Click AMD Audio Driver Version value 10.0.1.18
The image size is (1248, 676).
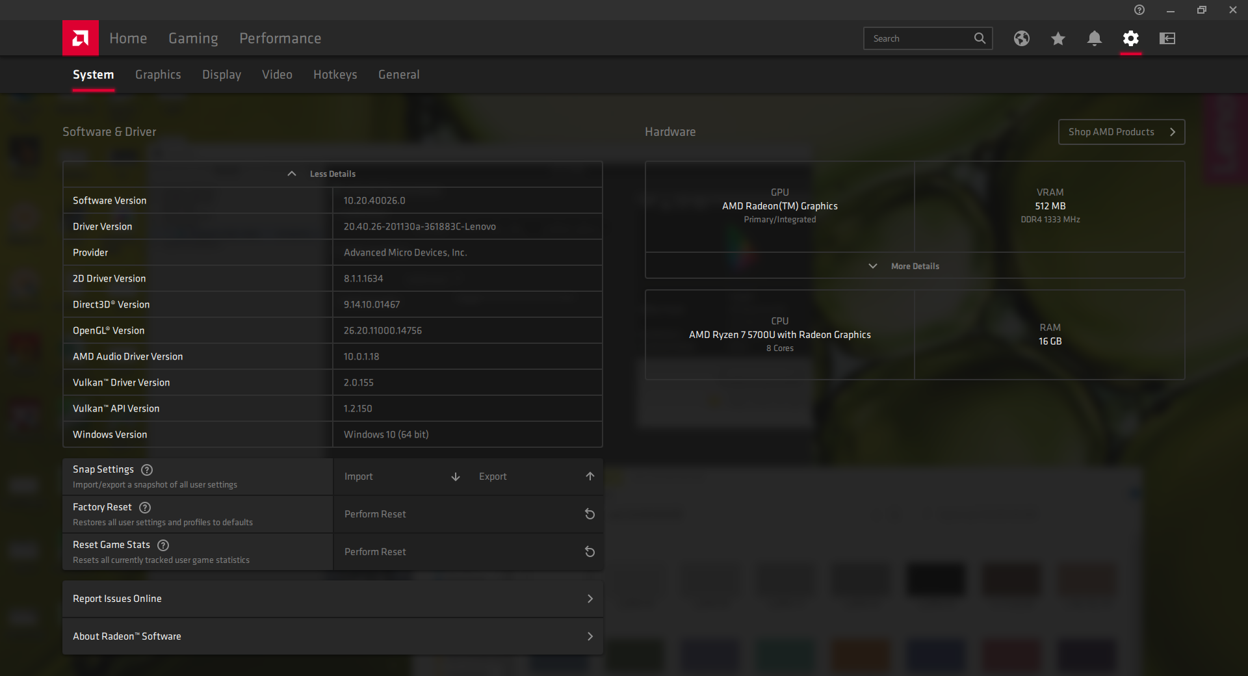361,356
